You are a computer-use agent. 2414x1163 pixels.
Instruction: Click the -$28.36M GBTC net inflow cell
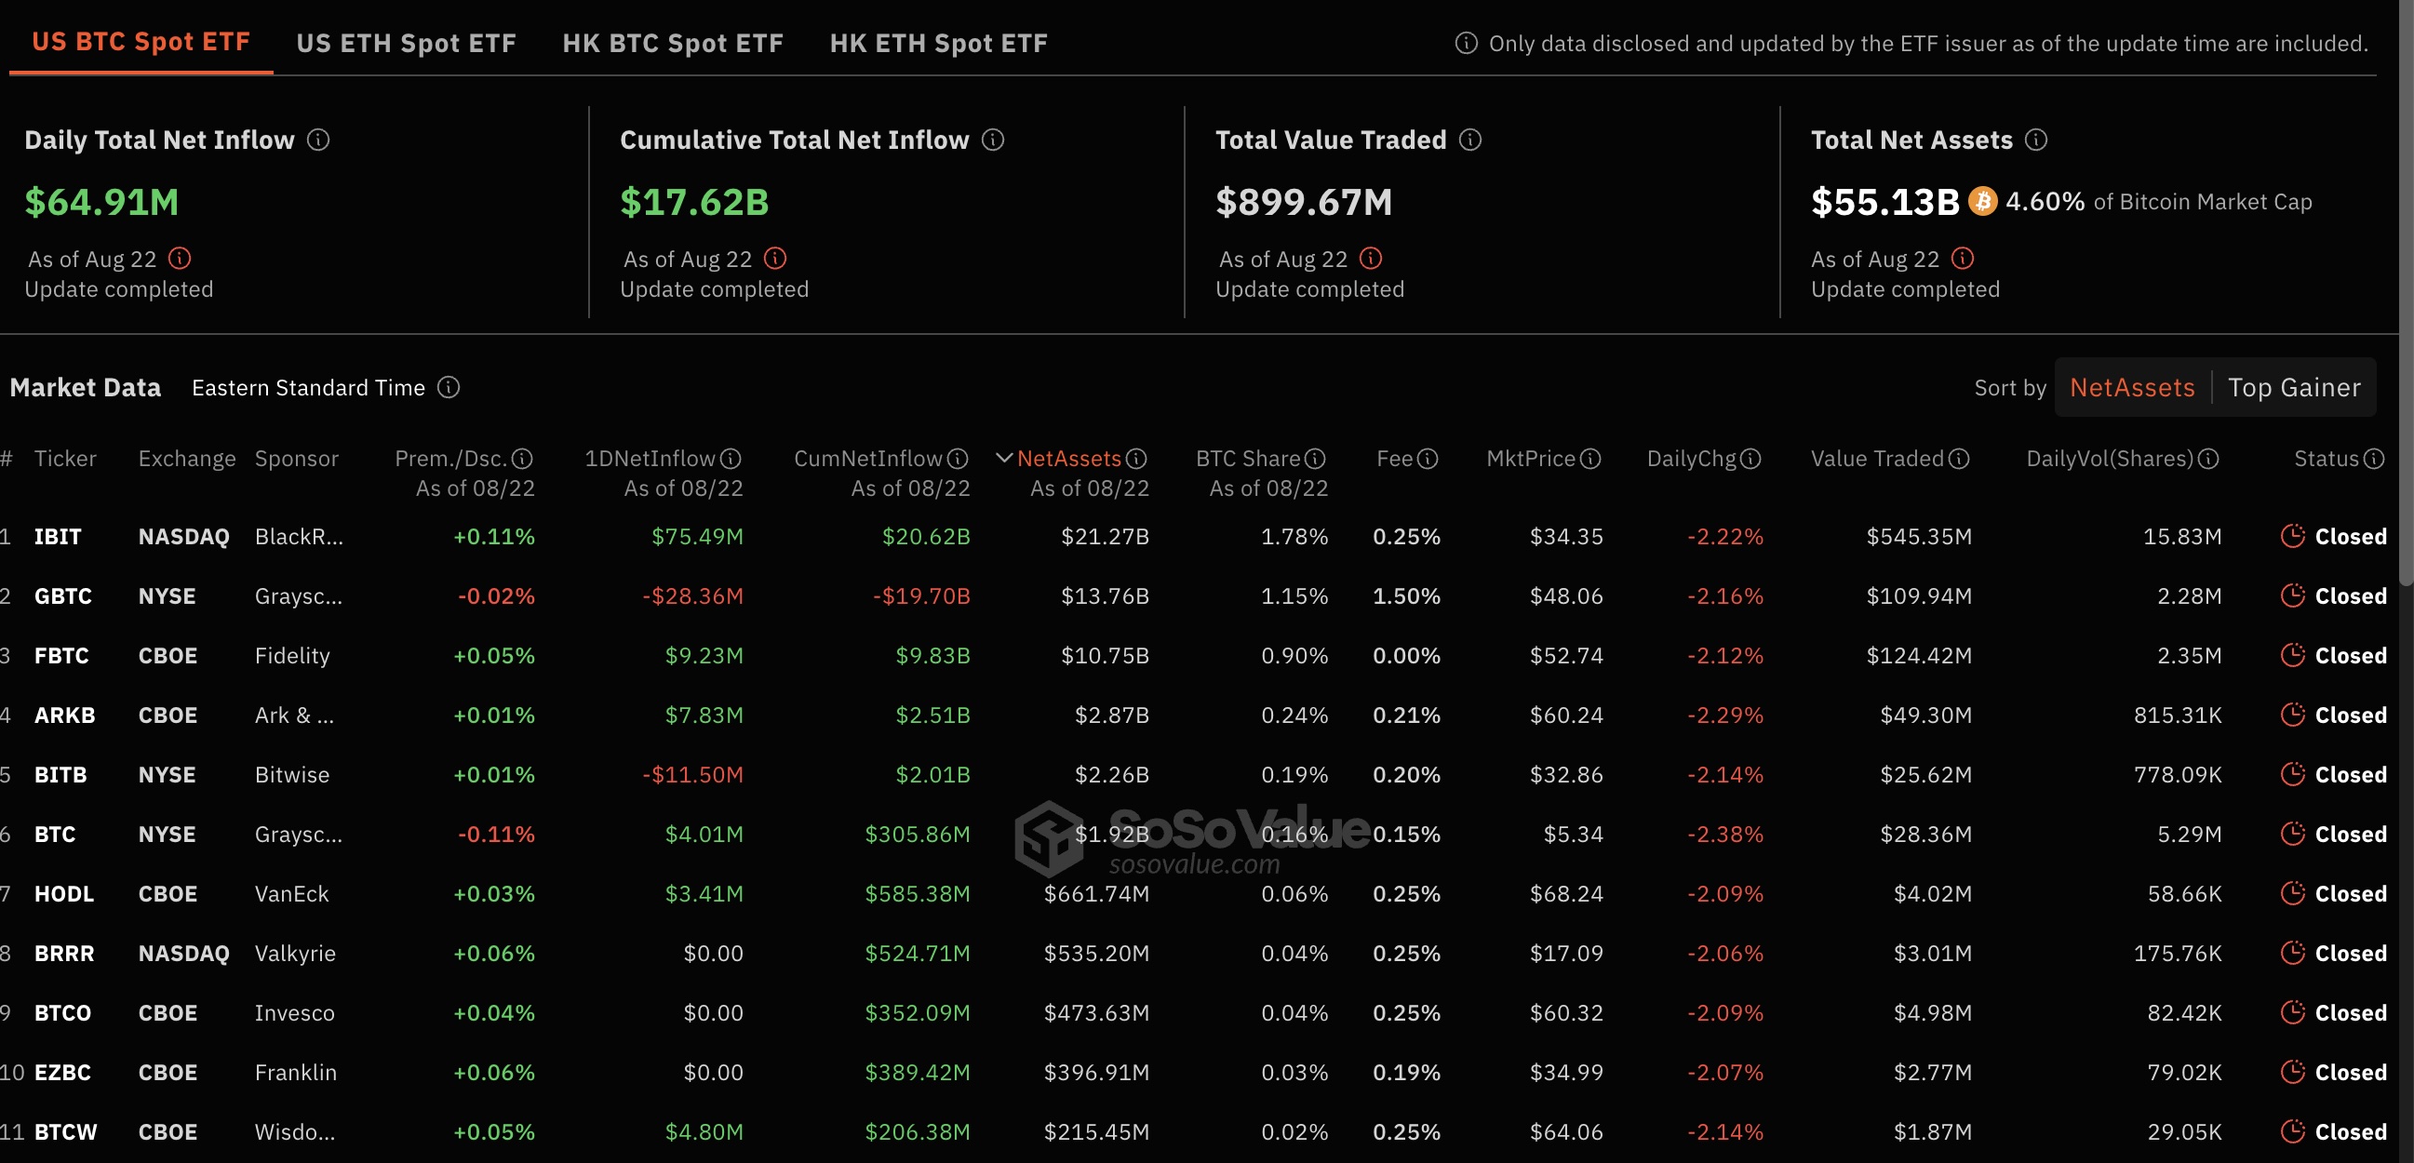click(692, 596)
